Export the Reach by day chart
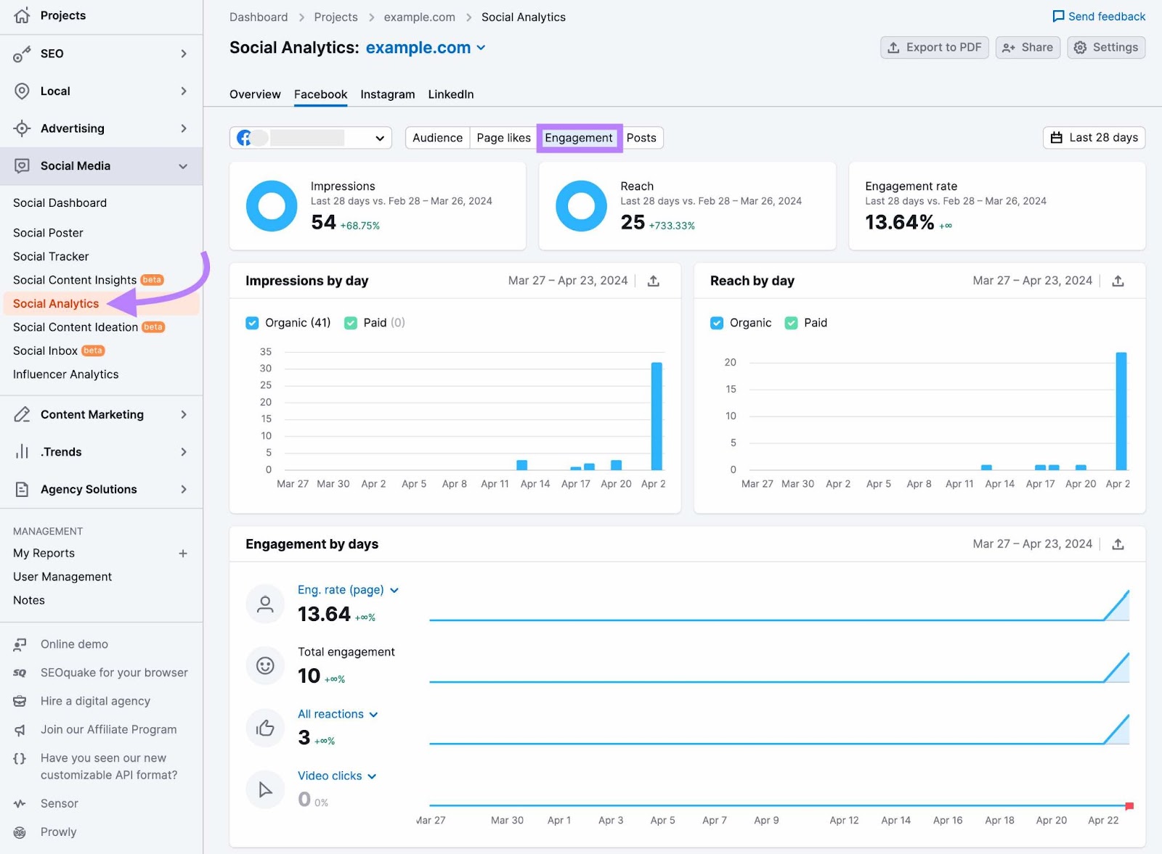1162x854 pixels. [x=1118, y=281]
